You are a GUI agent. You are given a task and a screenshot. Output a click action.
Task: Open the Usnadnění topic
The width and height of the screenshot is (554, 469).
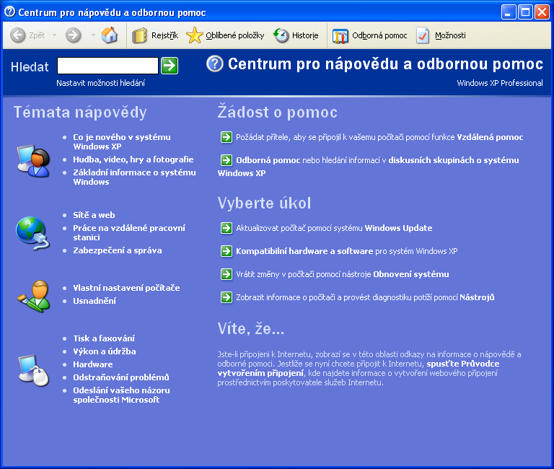coord(94,301)
